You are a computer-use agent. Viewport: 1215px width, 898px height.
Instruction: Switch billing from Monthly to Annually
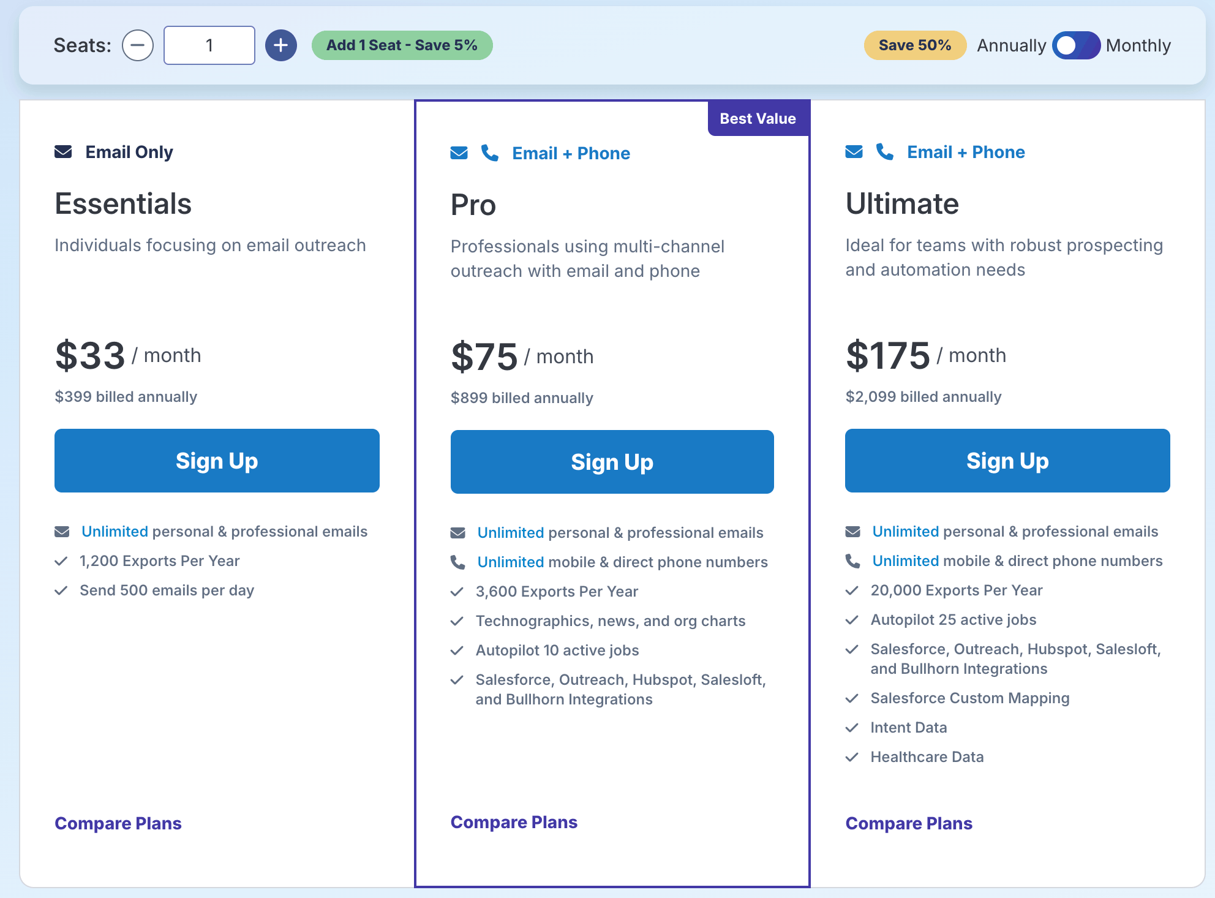[x=1076, y=45]
